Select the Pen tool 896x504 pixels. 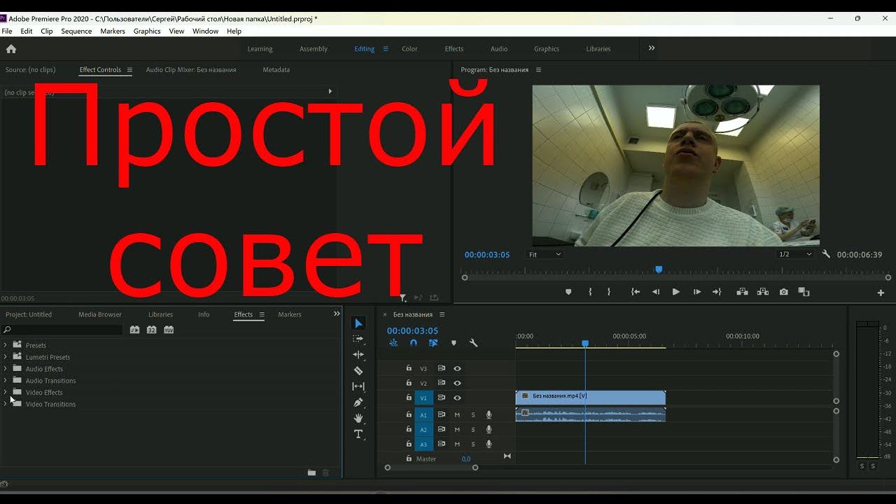click(358, 402)
